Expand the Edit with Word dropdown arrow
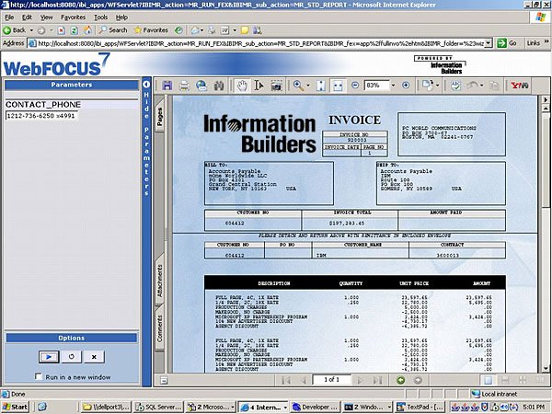 (235, 30)
